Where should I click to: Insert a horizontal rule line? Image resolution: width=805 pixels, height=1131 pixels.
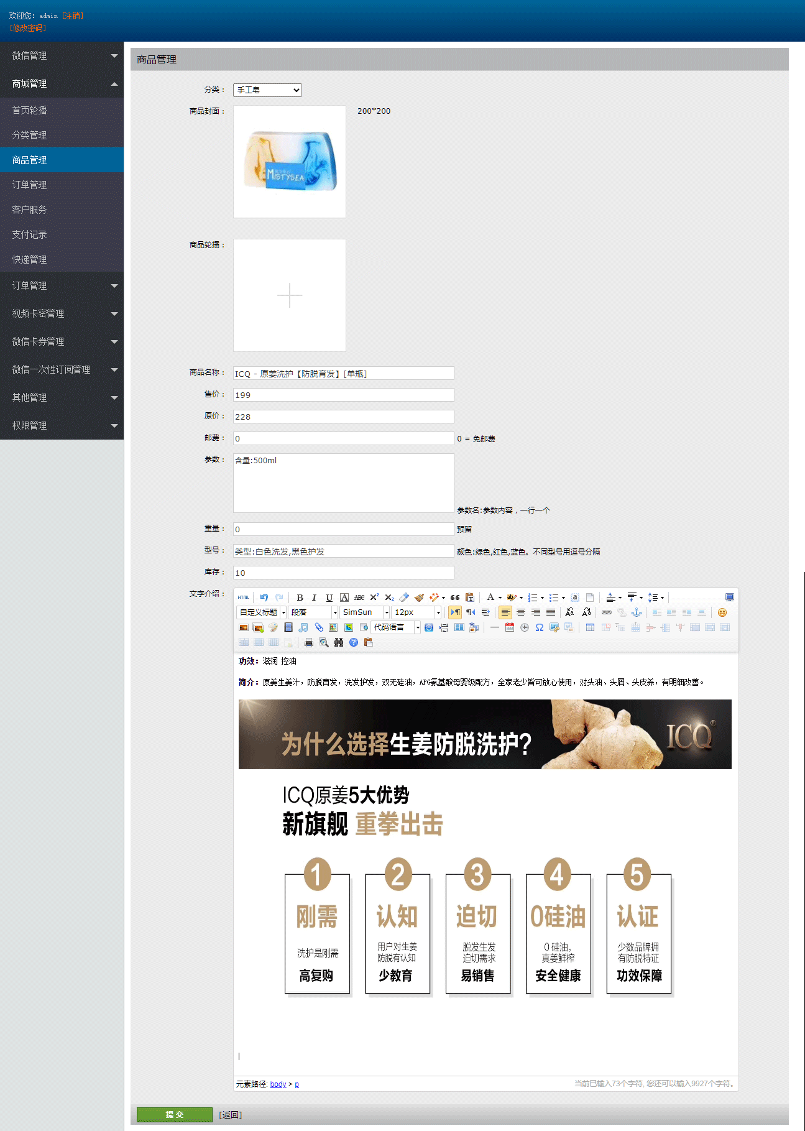495,627
